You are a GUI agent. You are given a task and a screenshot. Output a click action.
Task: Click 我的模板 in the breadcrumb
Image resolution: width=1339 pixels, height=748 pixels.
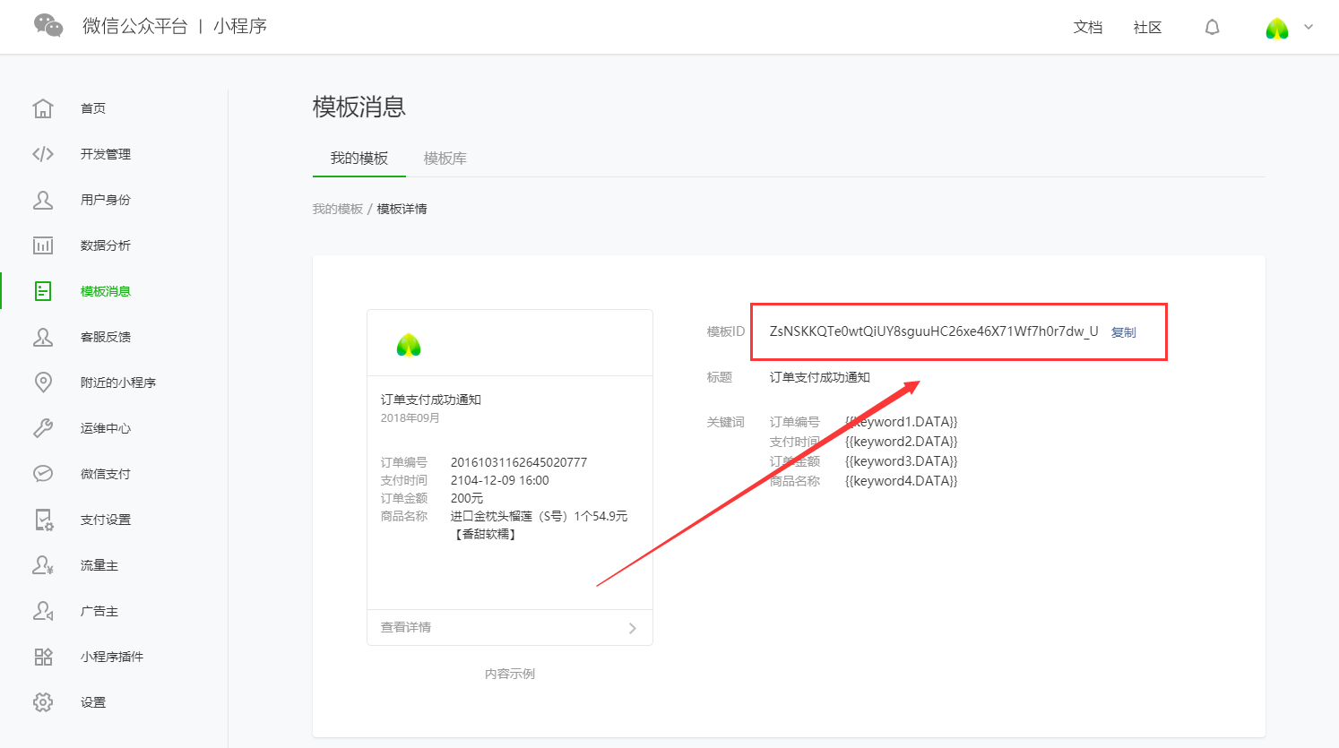point(337,209)
